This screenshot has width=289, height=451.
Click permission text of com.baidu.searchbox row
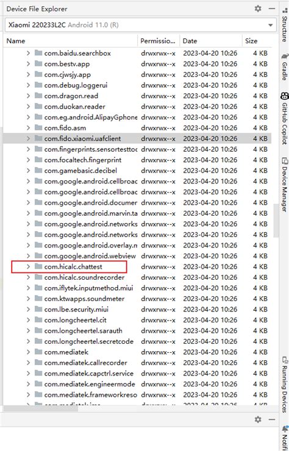[158, 53]
